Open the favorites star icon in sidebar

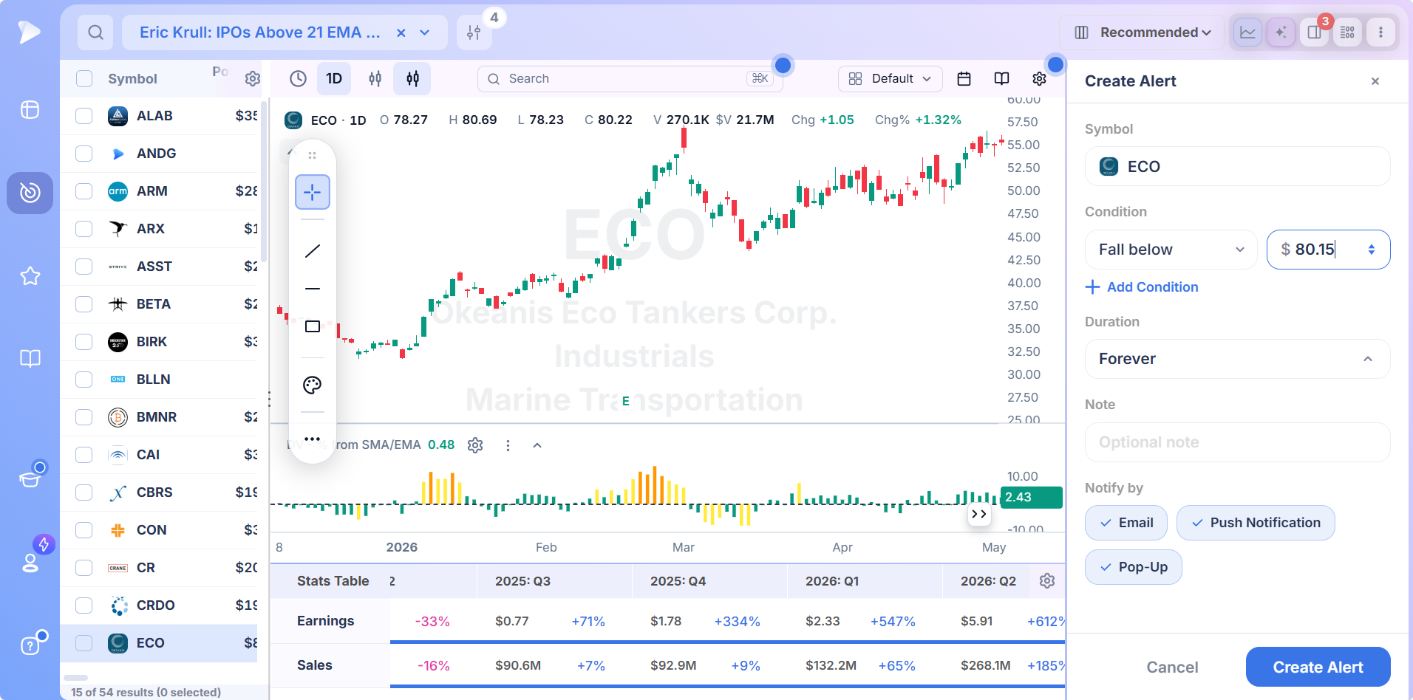tap(30, 276)
